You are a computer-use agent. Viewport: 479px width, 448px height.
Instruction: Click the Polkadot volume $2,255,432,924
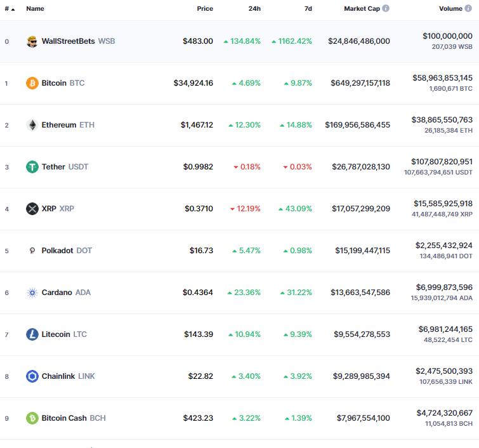444,245
